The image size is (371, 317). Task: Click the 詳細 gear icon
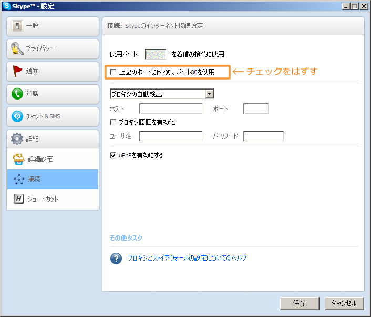17,139
